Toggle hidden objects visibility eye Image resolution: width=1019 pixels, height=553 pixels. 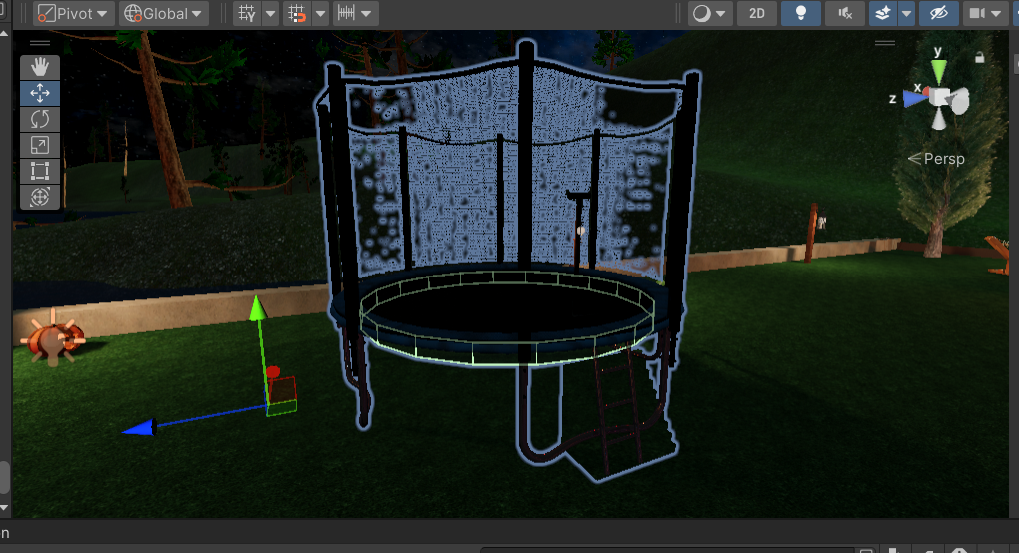click(x=938, y=13)
